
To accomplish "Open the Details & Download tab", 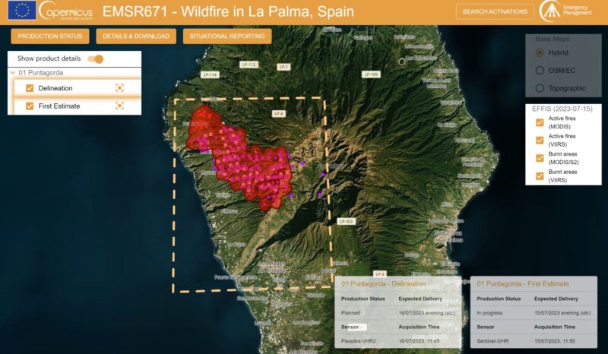I will (137, 36).
